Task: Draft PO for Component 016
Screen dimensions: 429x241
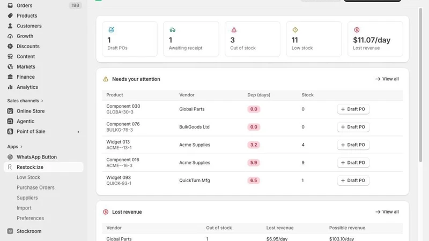Action: [353, 163]
